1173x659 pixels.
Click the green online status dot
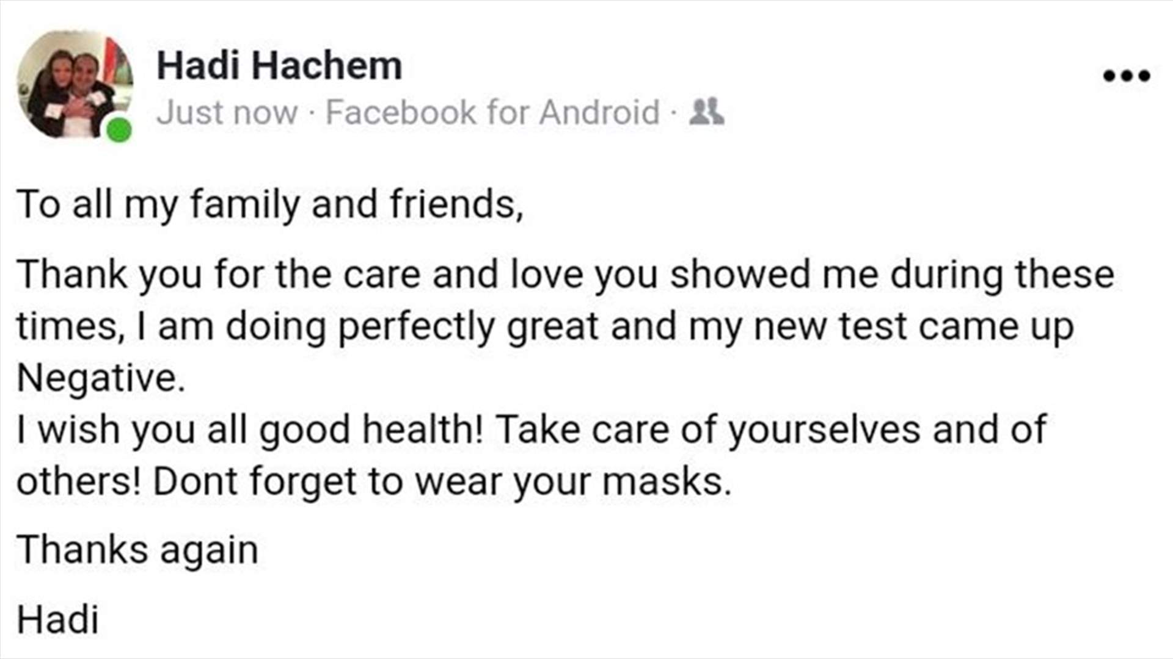(119, 130)
